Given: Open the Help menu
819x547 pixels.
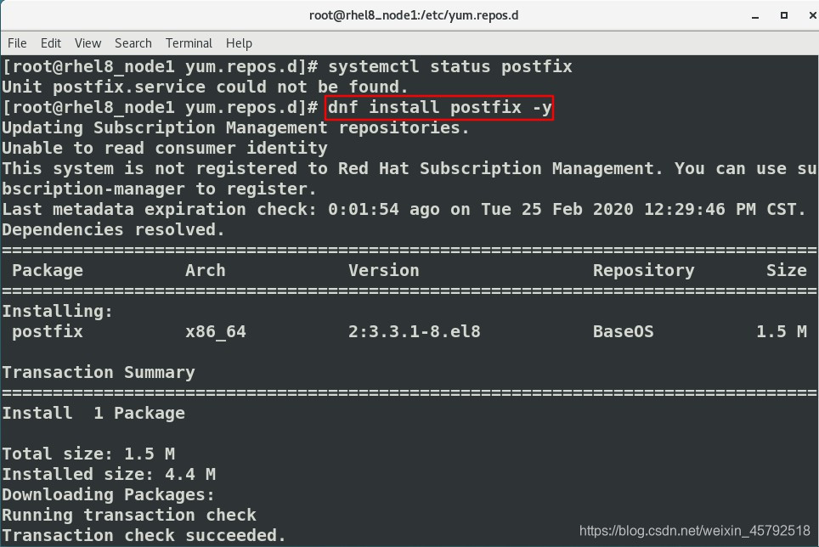Looking at the screenshot, I should pos(239,43).
